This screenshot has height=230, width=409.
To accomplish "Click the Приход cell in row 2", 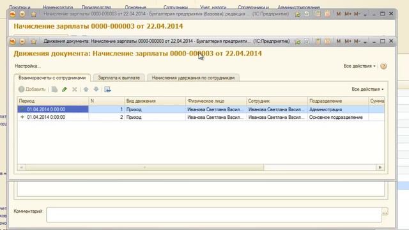I will pos(155,117).
